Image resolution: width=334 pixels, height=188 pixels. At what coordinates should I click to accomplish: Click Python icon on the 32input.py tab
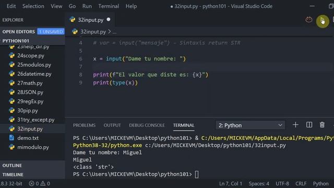(x=73, y=20)
